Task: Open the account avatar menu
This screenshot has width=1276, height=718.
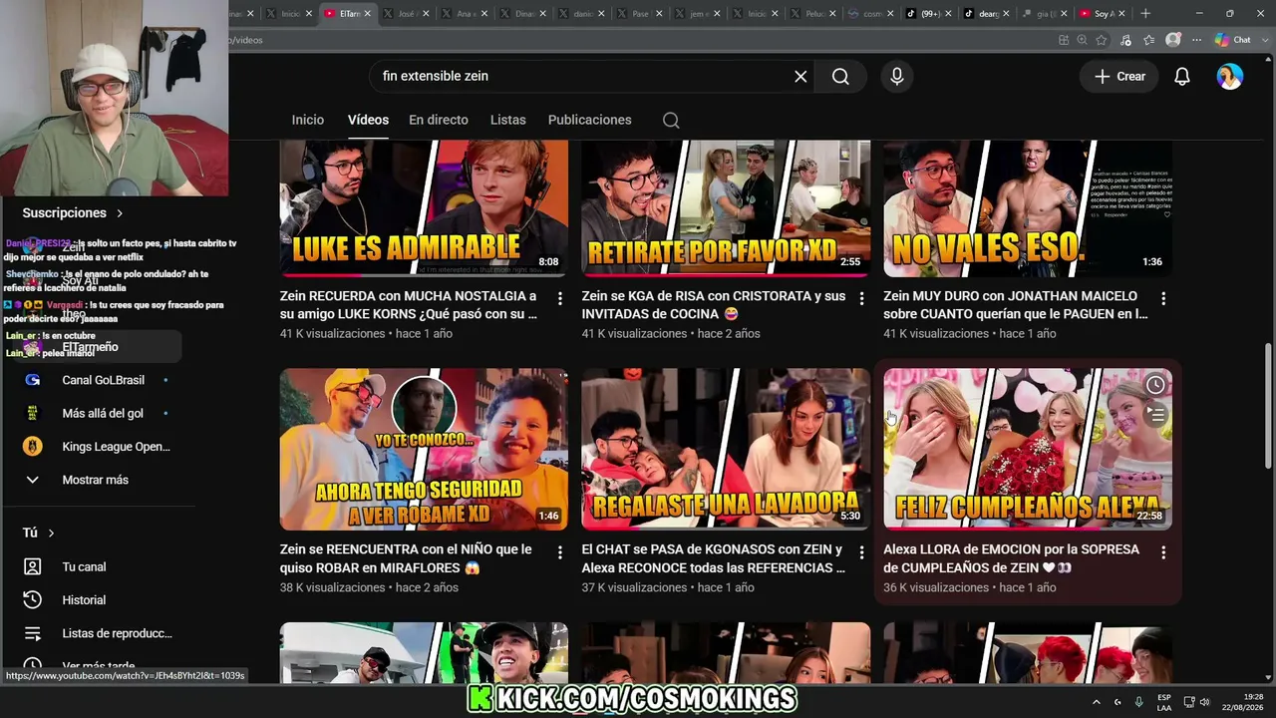Action: coord(1230,77)
